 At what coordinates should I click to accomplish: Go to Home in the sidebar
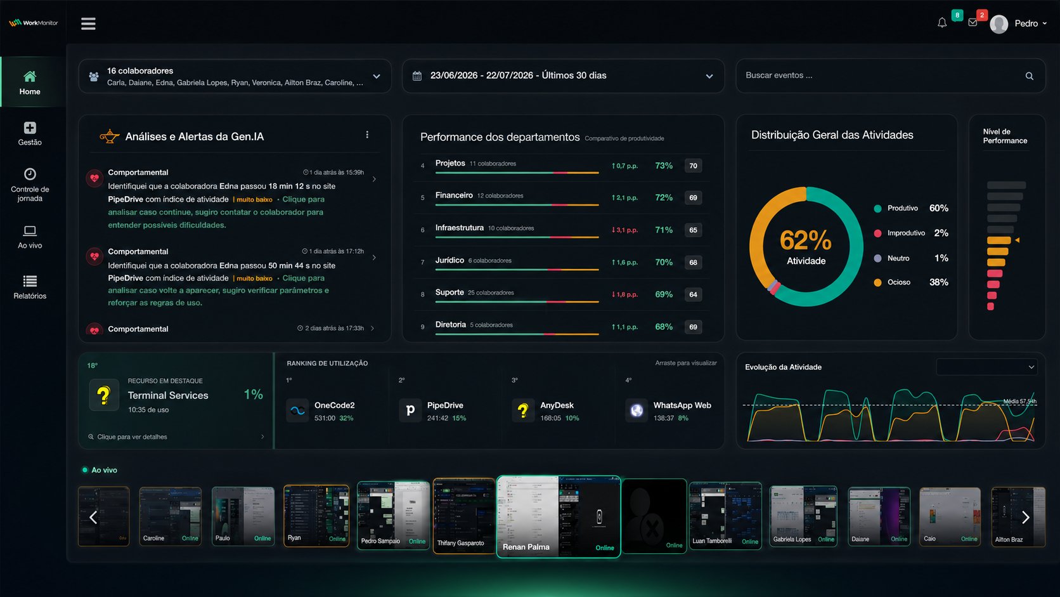tap(30, 82)
